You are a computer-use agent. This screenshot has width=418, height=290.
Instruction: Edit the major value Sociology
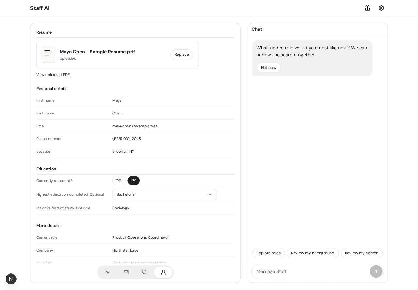[121, 208]
